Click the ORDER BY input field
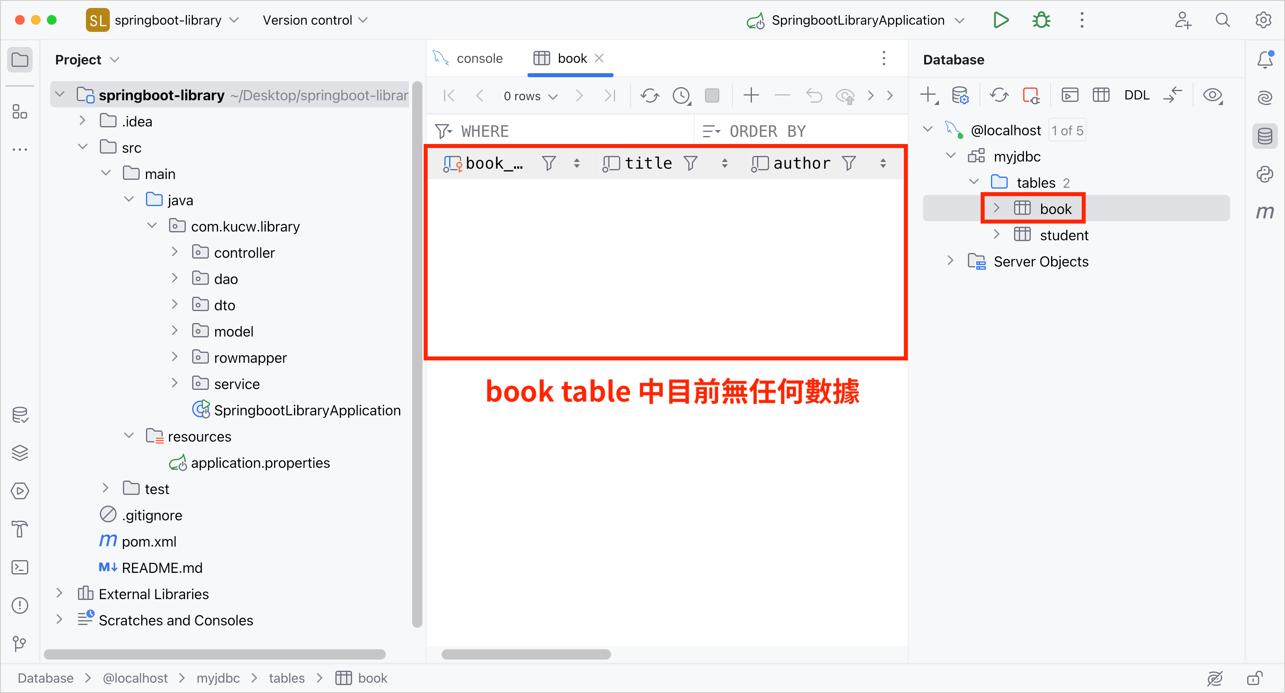This screenshot has height=693, width=1285. click(x=802, y=131)
